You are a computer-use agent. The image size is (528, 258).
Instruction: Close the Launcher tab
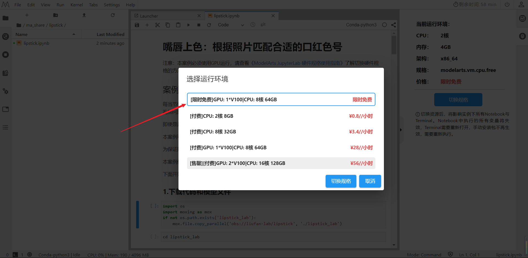coord(199,16)
